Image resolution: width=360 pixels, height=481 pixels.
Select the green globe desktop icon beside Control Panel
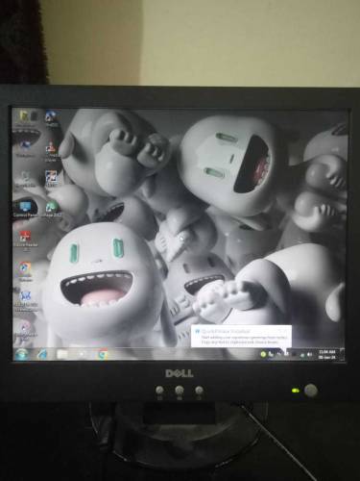(52, 209)
